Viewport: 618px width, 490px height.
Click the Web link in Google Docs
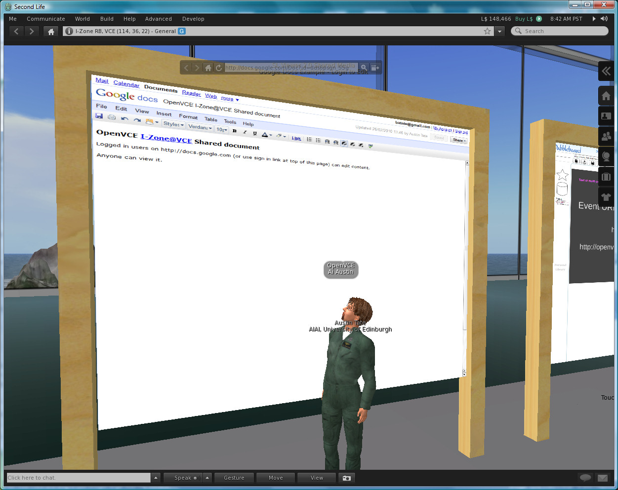pos(211,96)
